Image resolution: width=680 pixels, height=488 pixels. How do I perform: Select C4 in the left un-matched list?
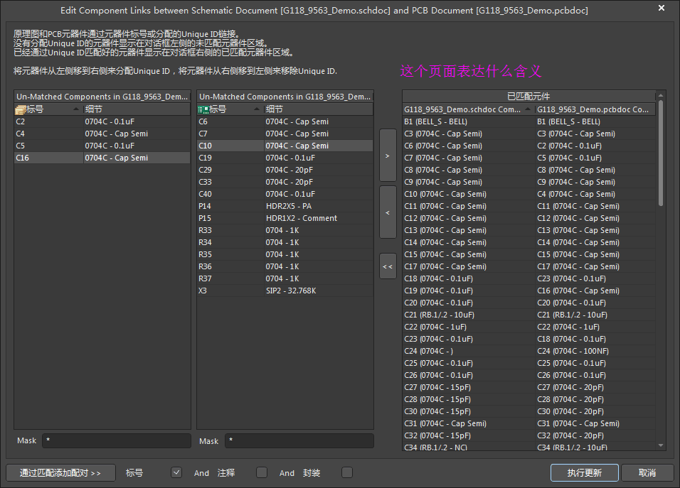pos(102,134)
